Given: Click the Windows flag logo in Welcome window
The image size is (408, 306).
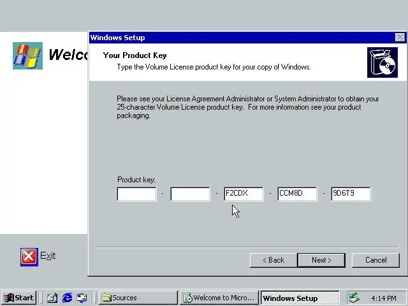Looking at the screenshot, I should point(27,55).
